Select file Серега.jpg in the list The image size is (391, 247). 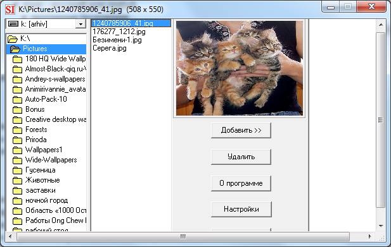pyautogui.click(x=110, y=48)
